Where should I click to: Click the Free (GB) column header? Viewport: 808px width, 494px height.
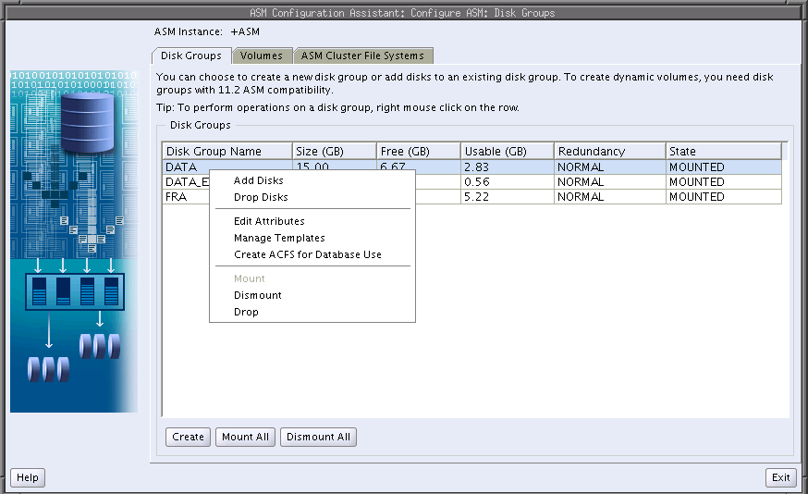tap(419, 151)
